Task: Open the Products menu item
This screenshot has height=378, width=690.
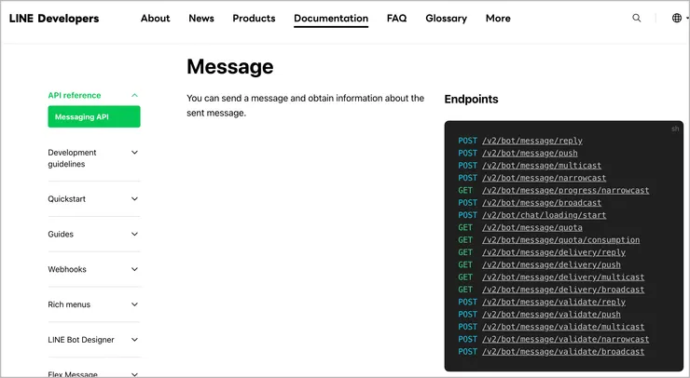Action: tap(254, 19)
